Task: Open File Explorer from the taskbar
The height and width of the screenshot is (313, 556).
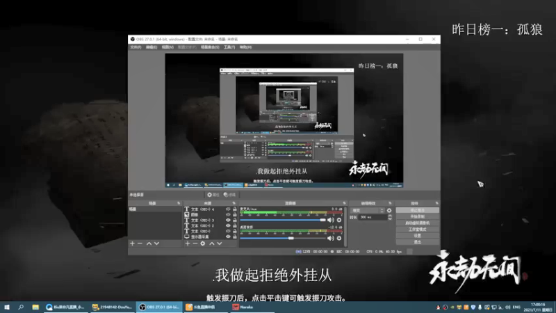Action: click(35, 307)
